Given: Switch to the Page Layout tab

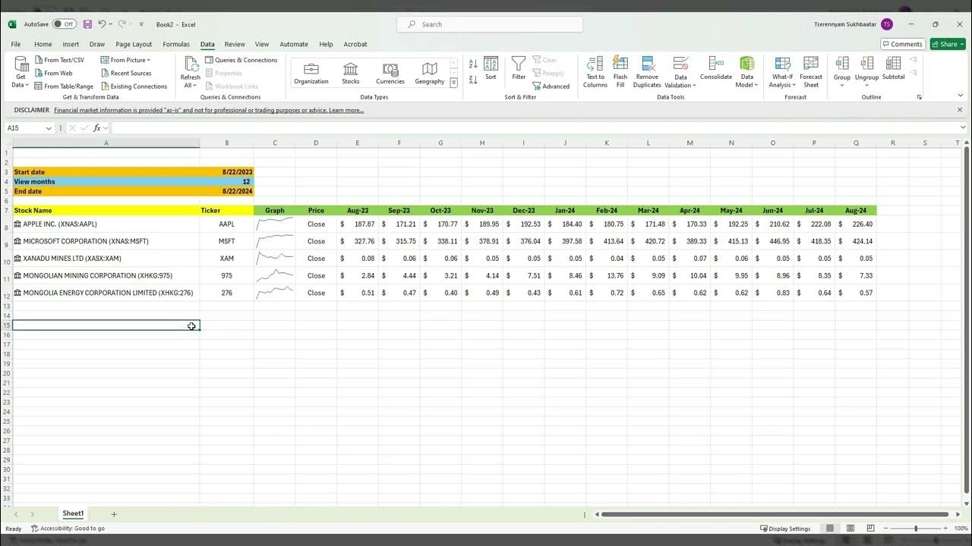Looking at the screenshot, I should 134,44.
